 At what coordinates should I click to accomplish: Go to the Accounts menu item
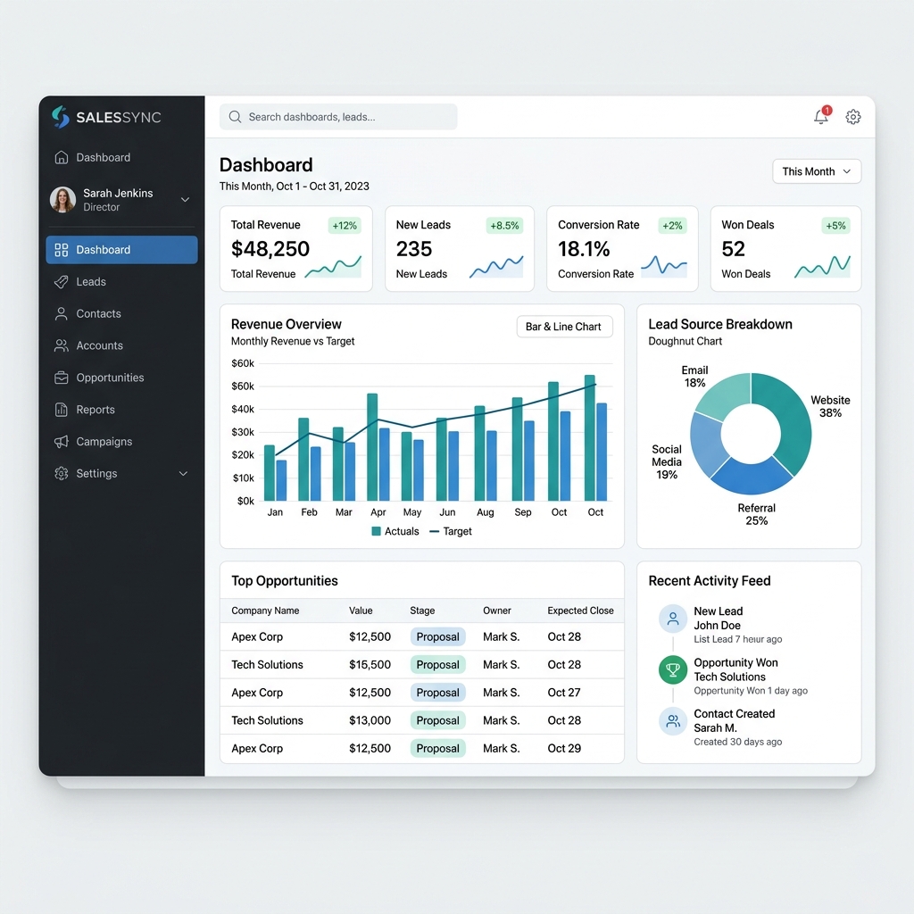pos(121,345)
